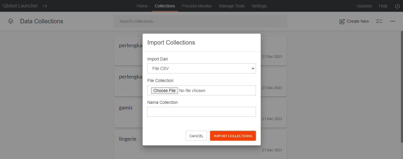Open the Help link
This screenshot has width=403, height=159.
coord(383,6)
